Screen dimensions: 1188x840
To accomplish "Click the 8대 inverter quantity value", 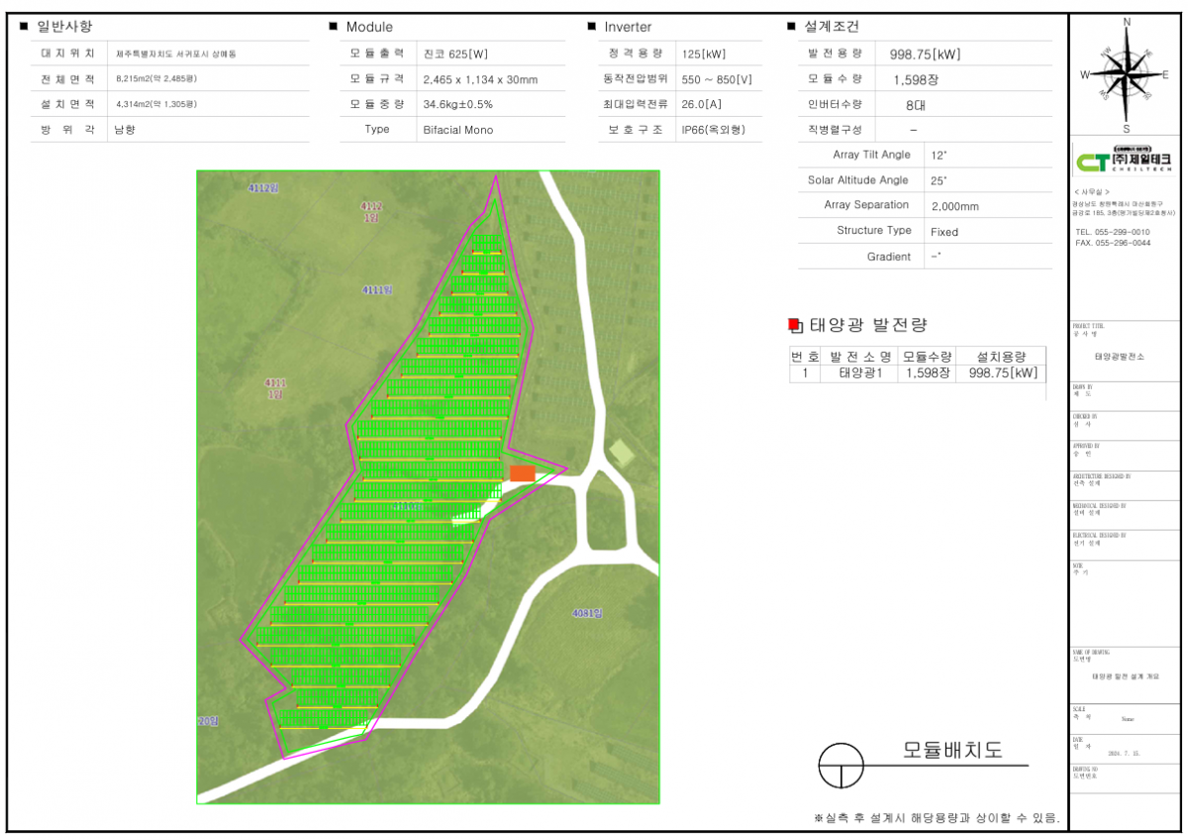I will pos(916,104).
